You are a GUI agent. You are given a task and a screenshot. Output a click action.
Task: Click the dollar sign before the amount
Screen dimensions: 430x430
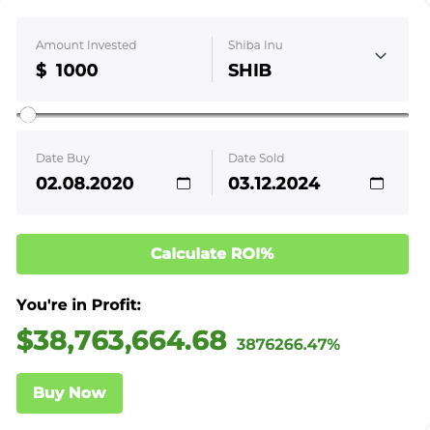pos(42,71)
